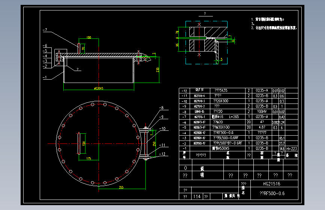Select the 95 dimension in the detail view
The image size is (325, 210).
pos(177,44)
